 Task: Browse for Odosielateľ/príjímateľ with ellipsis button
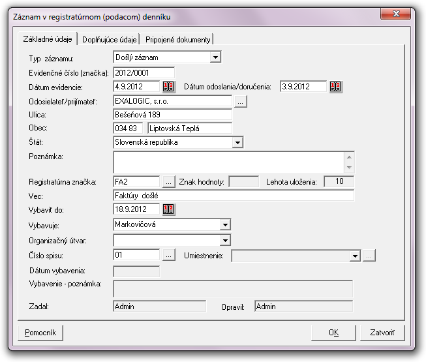[x=241, y=101]
